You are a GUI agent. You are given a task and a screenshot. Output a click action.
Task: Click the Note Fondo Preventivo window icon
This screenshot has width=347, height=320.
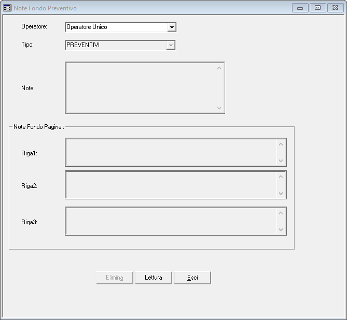[7, 8]
